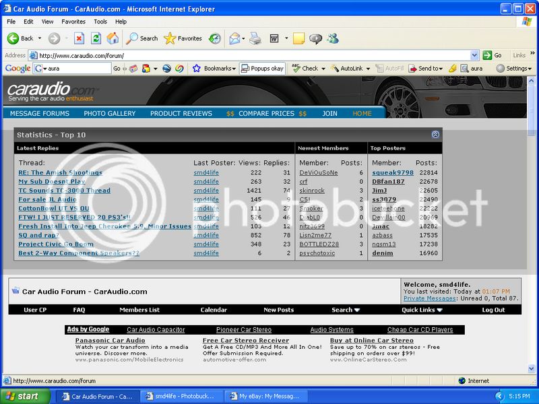539x404 pixels.
Task: Open the Tools menu
Action: (x=100, y=22)
